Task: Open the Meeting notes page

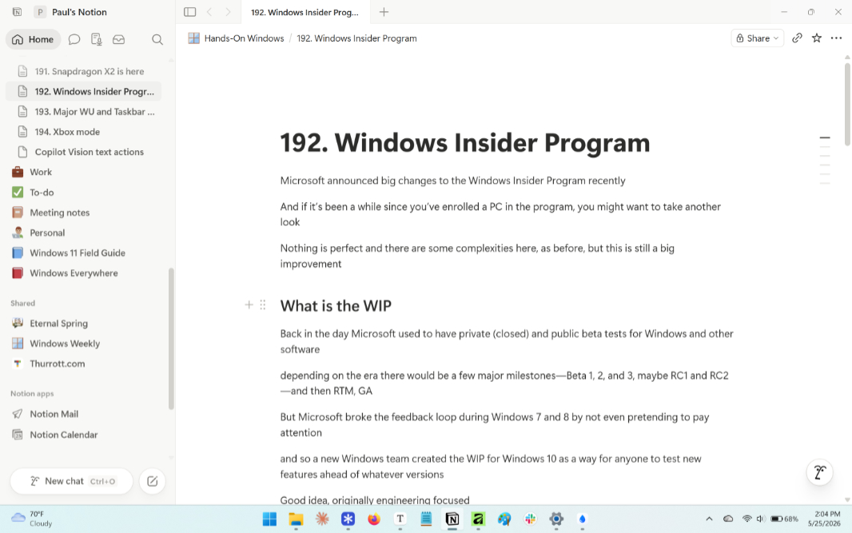Action: (x=84, y=213)
